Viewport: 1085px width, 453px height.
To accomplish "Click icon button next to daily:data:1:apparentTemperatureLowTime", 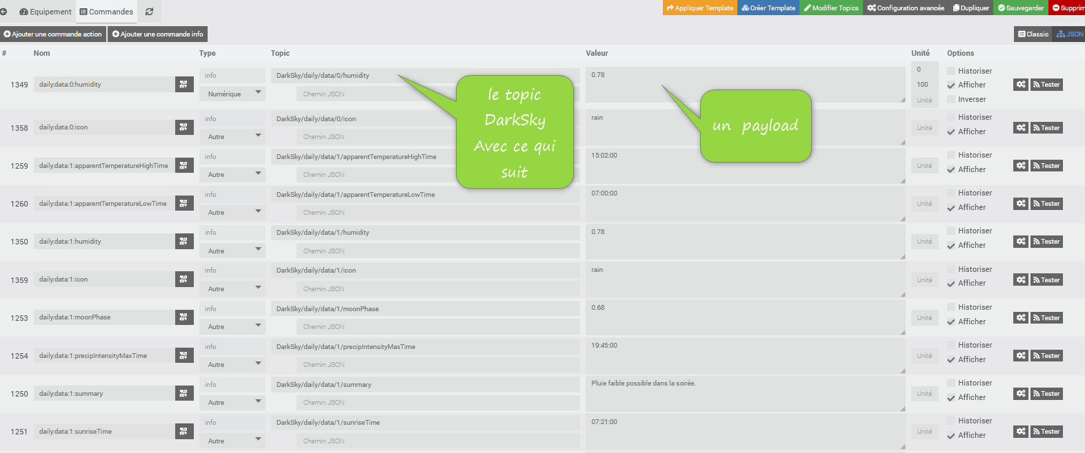I will 184,204.
